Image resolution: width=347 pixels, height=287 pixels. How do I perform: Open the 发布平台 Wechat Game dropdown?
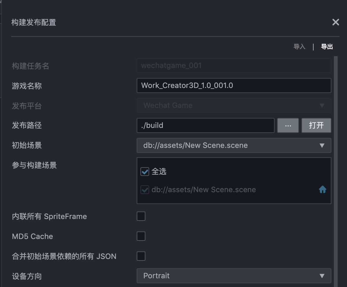[x=233, y=105]
